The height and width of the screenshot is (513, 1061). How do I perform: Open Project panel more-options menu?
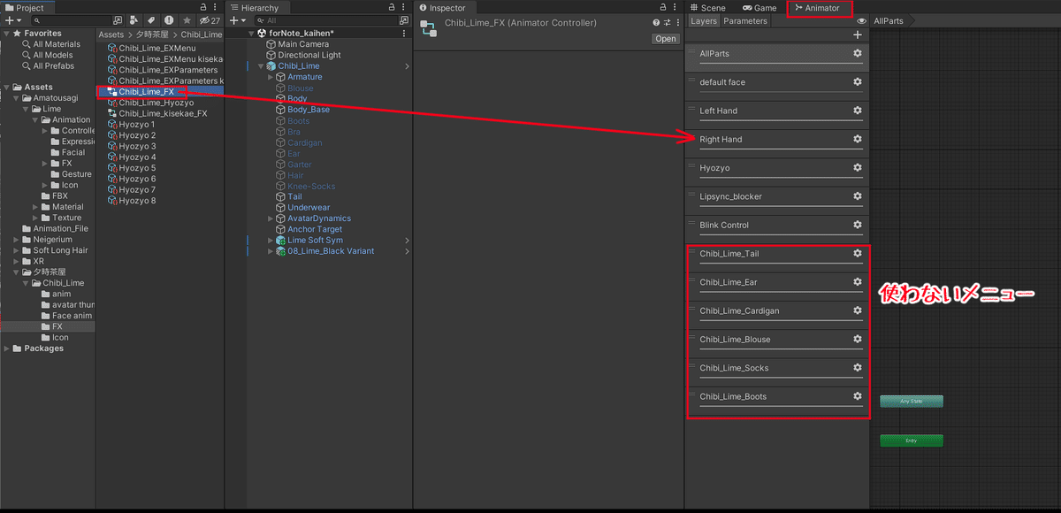(x=216, y=7)
